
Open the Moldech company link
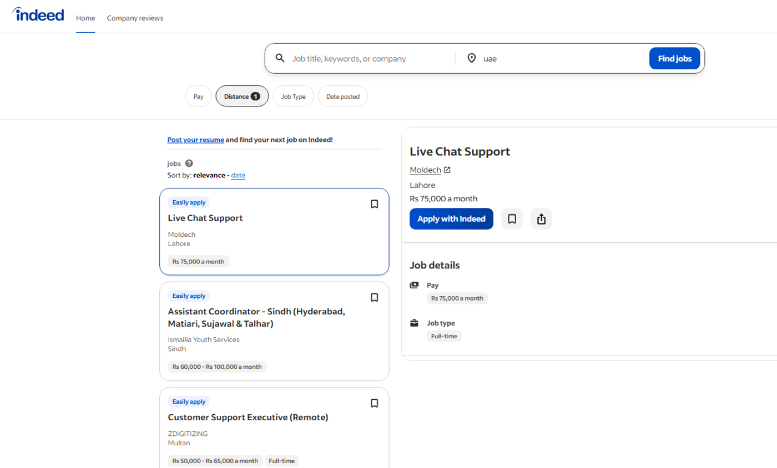[x=425, y=170]
